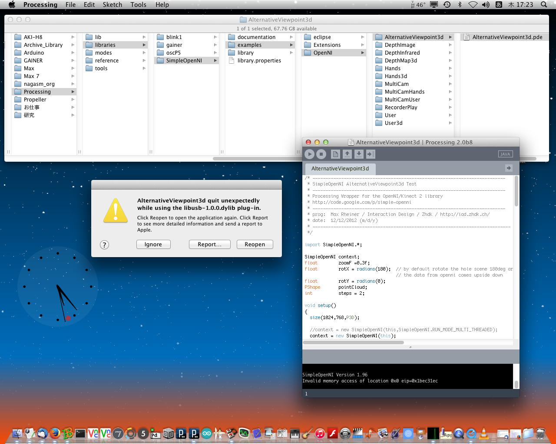Screen dimensions: 556x444
Task: Click the New sketch page icon
Action: click(335, 154)
